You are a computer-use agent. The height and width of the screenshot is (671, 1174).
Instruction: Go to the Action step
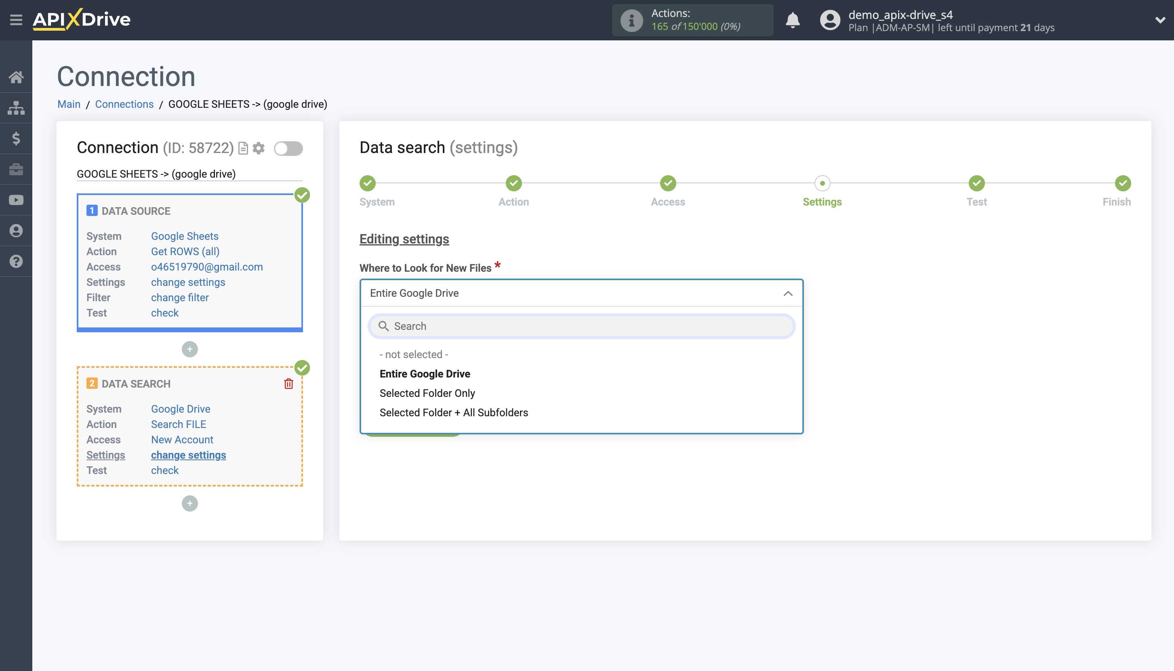pyautogui.click(x=514, y=183)
